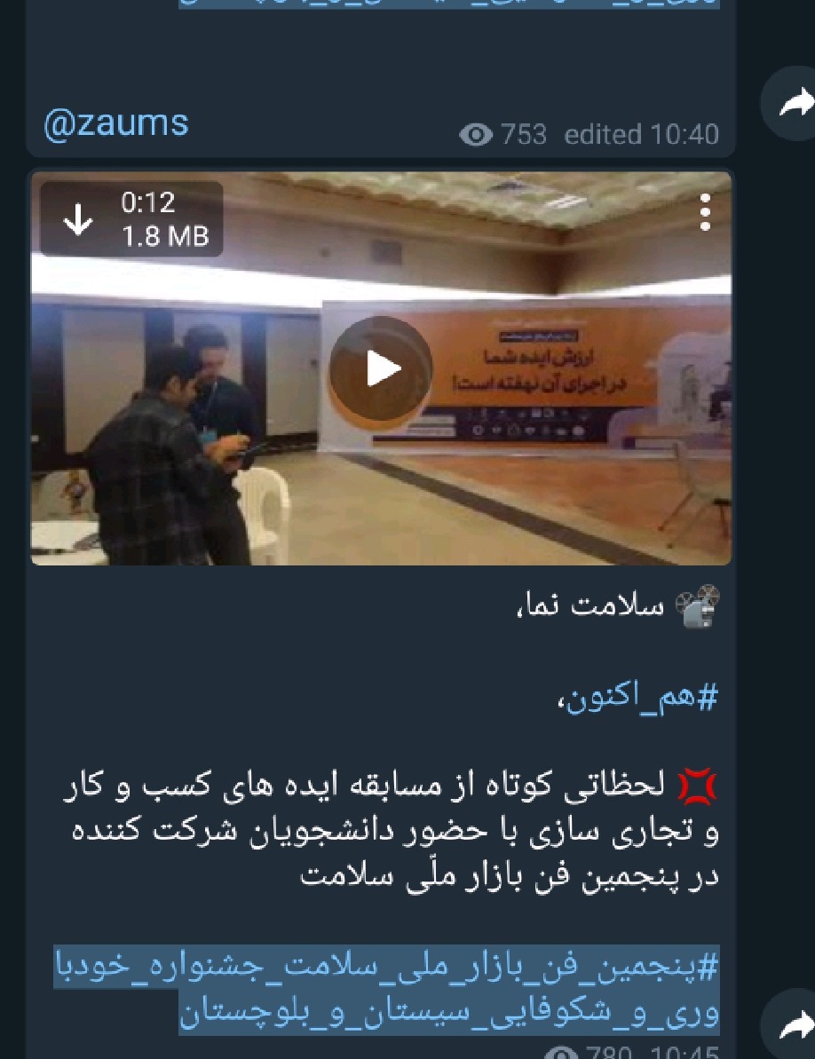The image size is (815, 1059).
Task: Tap the لحظاتی کوتاه caption paragraph
Action: pos(392,830)
